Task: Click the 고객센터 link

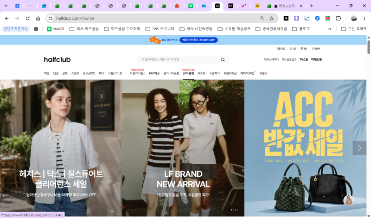Action: [x=316, y=49]
